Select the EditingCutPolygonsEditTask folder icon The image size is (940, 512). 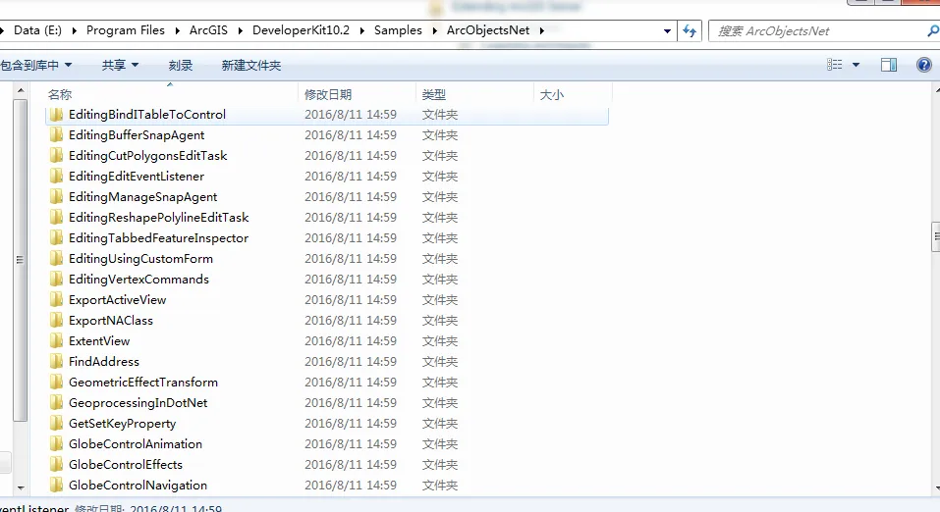tap(56, 156)
